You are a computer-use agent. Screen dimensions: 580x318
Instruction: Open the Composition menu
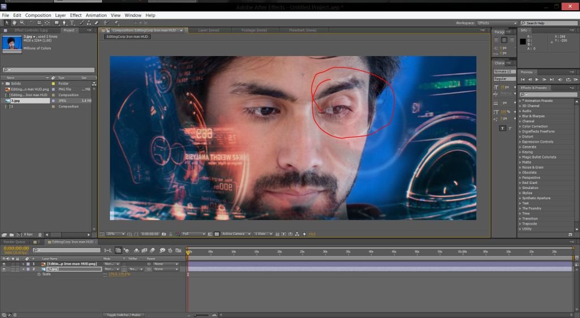(x=38, y=15)
